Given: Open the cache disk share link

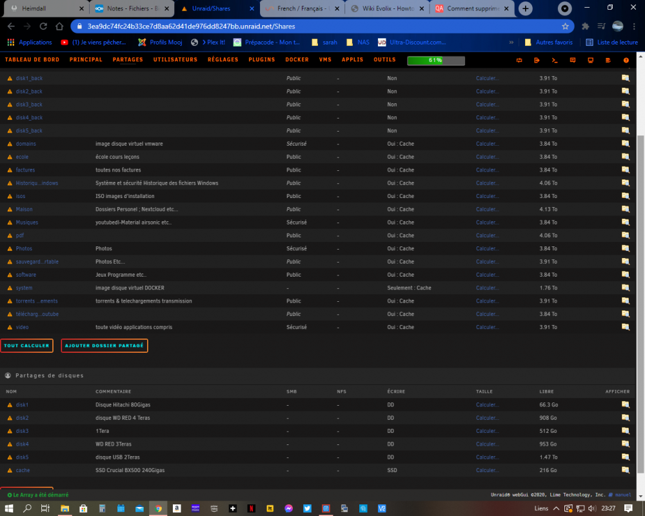Looking at the screenshot, I should click(23, 470).
